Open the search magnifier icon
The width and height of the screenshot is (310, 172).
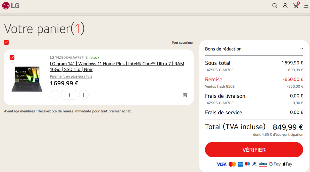point(275,6)
